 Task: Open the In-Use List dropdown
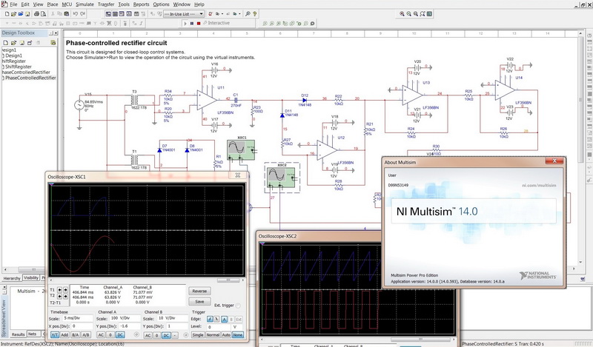click(202, 14)
